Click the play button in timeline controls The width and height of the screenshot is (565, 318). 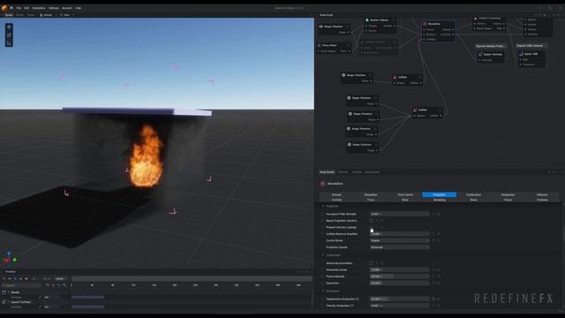15,279
